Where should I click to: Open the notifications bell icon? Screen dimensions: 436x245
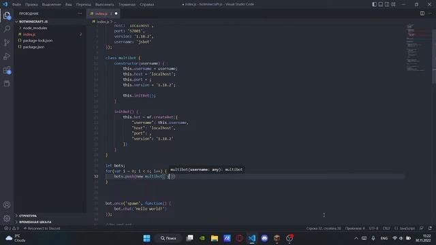(x=430, y=229)
